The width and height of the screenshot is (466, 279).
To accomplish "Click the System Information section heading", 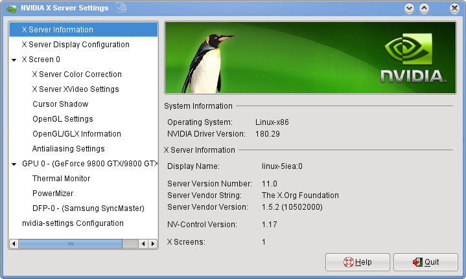I will tap(198, 106).
